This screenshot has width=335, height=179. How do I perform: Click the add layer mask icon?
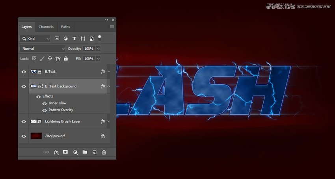[x=65, y=152]
